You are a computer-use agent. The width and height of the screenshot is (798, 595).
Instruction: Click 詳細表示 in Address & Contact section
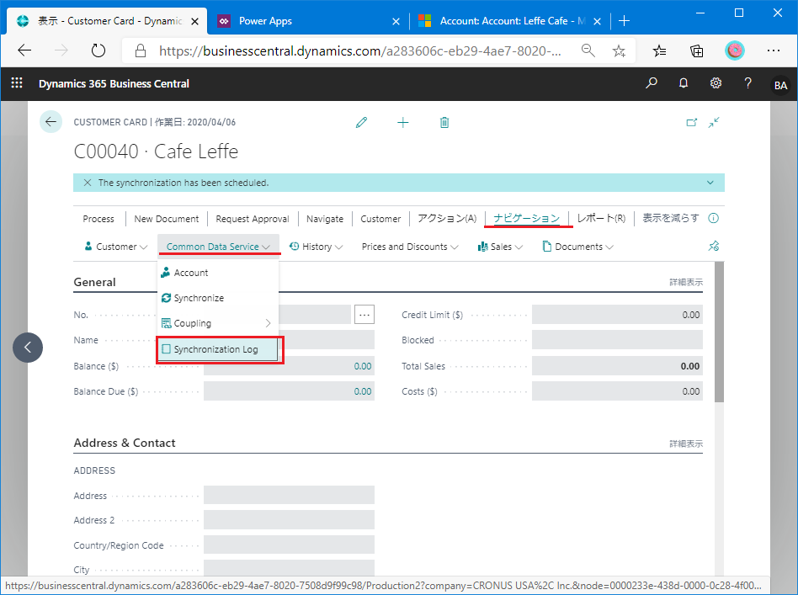point(686,444)
